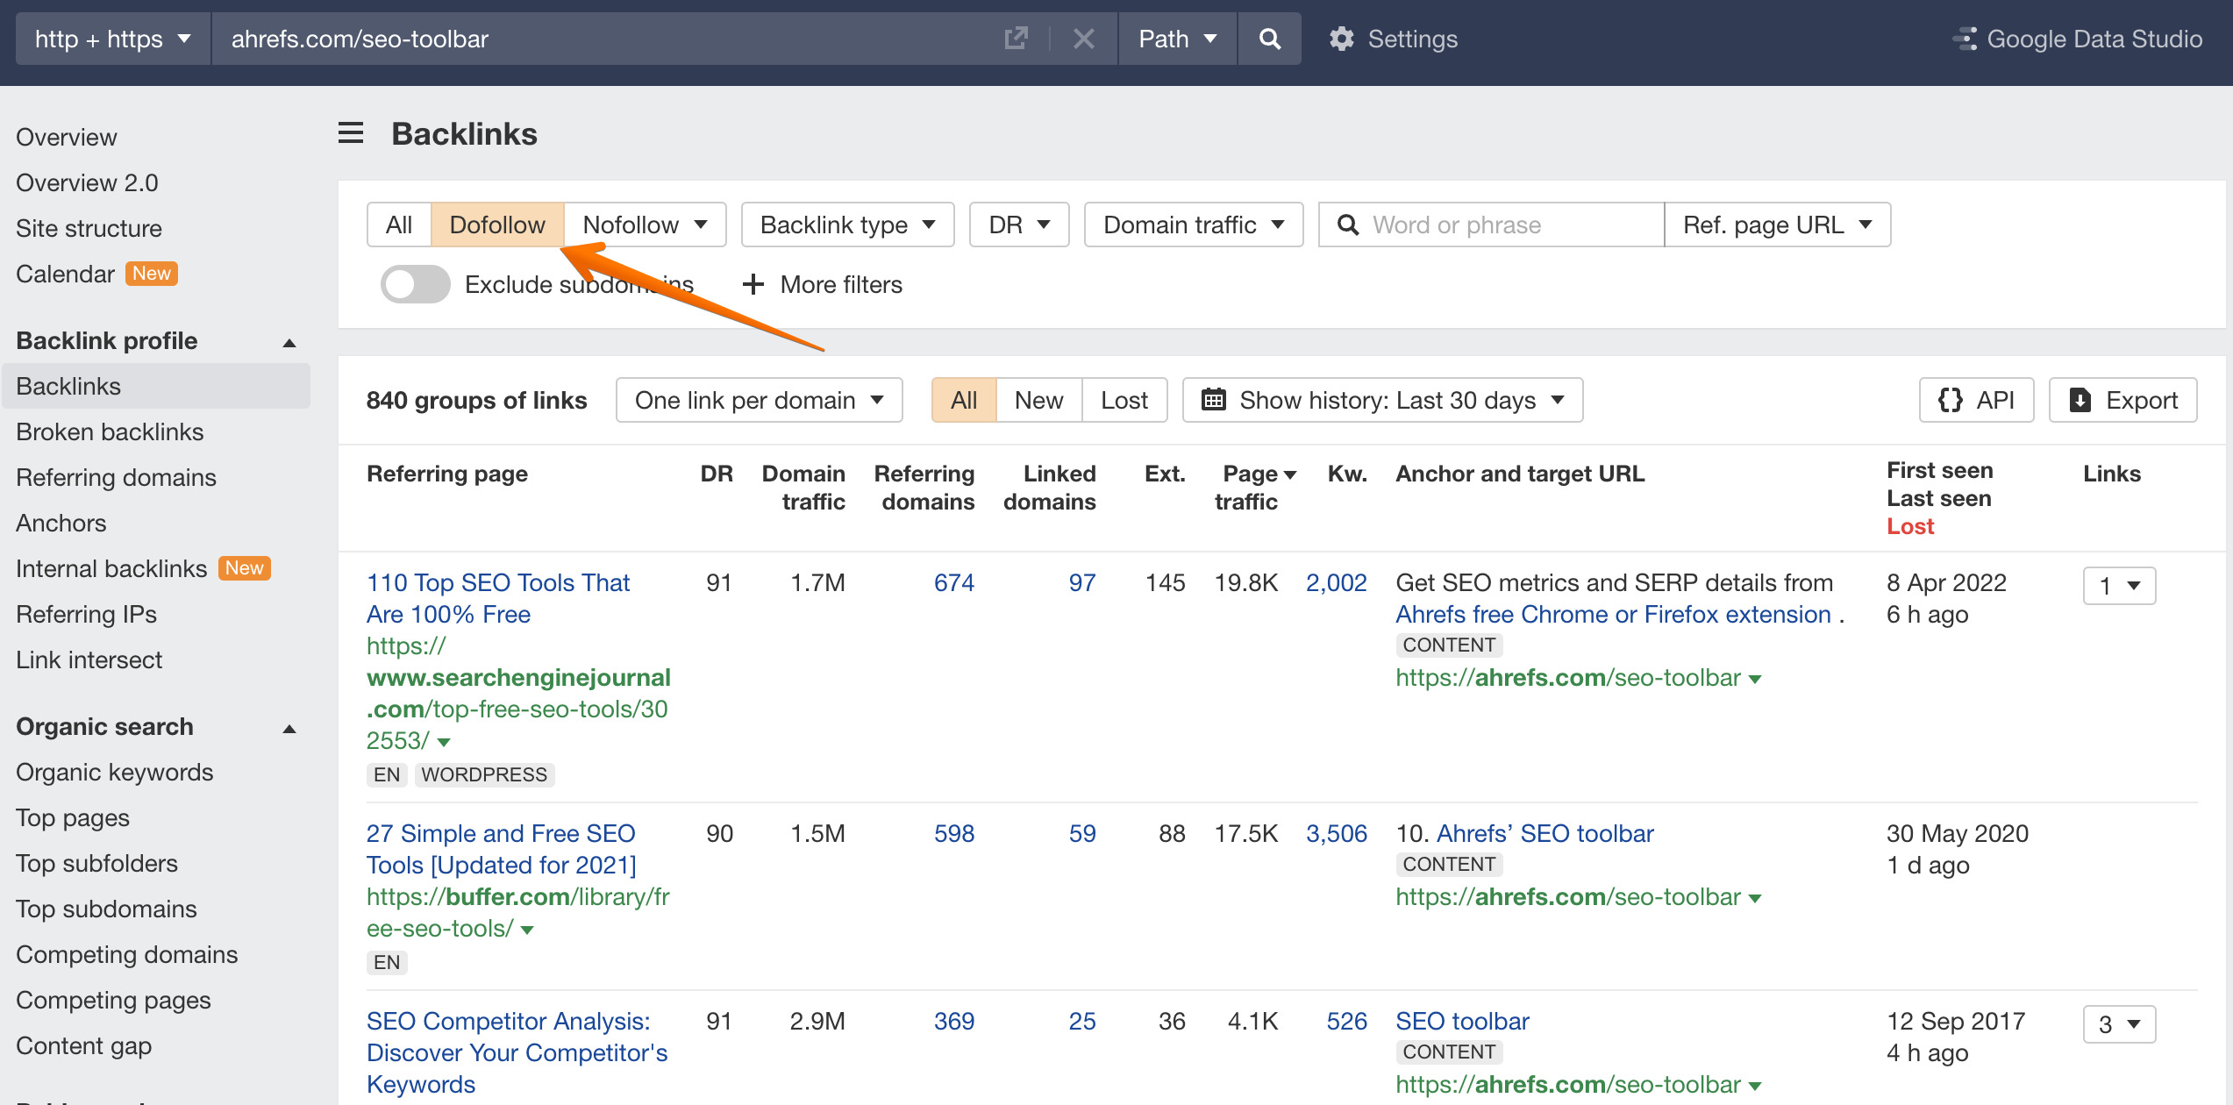Collapse the Organic search sidebar section
This screenshot has width=2233, height=1105.
pos(289,728)
